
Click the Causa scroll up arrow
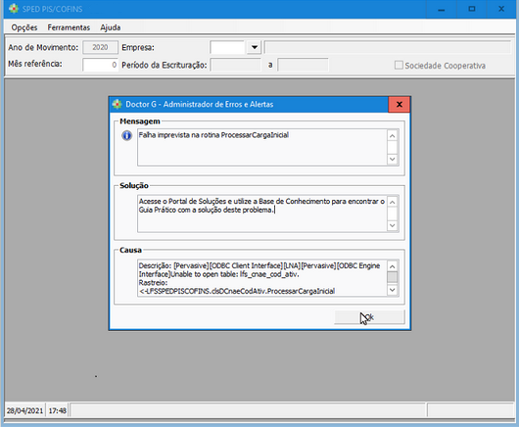[393, 266]
